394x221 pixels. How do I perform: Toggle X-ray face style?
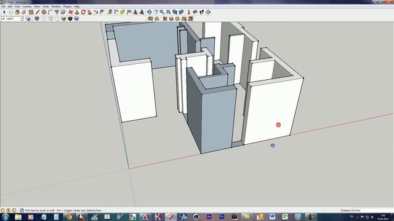[37, 18]
